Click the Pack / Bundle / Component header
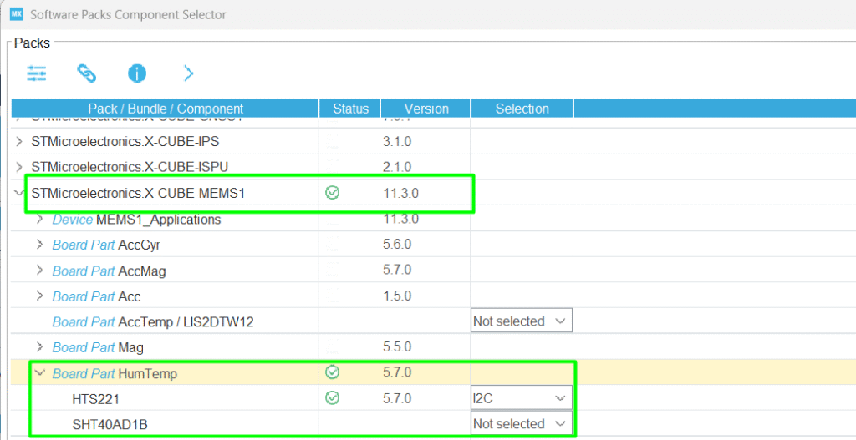This screenshot has width=856, height=440. click(x=165, y=109)
